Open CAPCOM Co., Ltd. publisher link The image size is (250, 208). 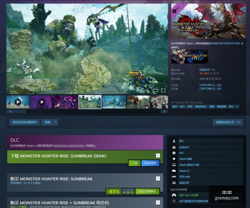pos(210,88)
